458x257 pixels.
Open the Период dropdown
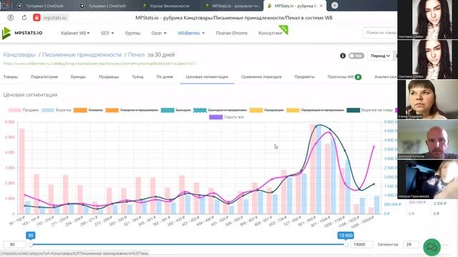pyautogui.click(x=380, y=56)
